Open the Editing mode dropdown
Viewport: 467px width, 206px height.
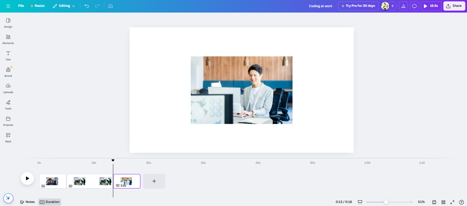[64, 6]
